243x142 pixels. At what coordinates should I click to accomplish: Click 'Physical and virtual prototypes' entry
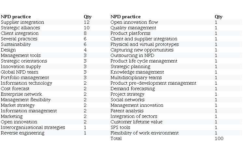point(145,44)
